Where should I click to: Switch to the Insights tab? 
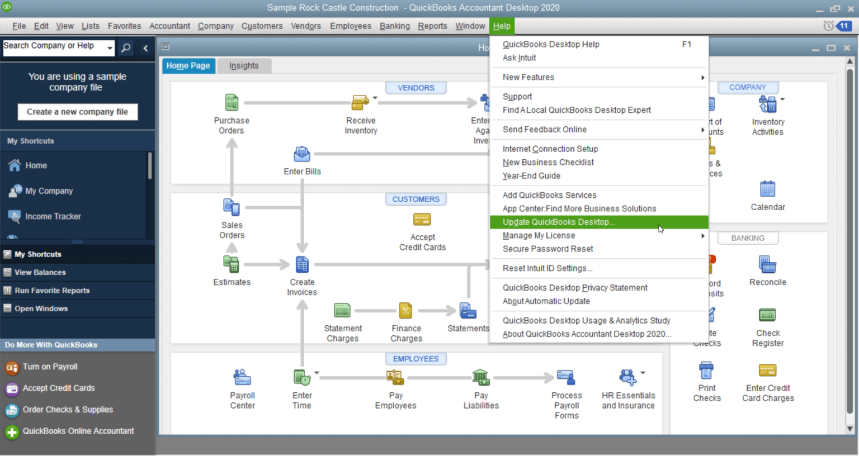pos(244,66)
